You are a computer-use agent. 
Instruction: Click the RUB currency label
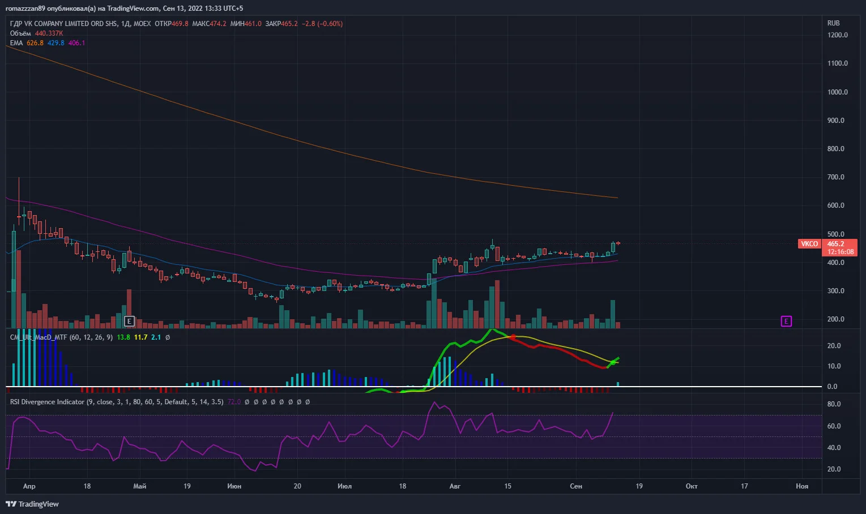coord(833,23)
